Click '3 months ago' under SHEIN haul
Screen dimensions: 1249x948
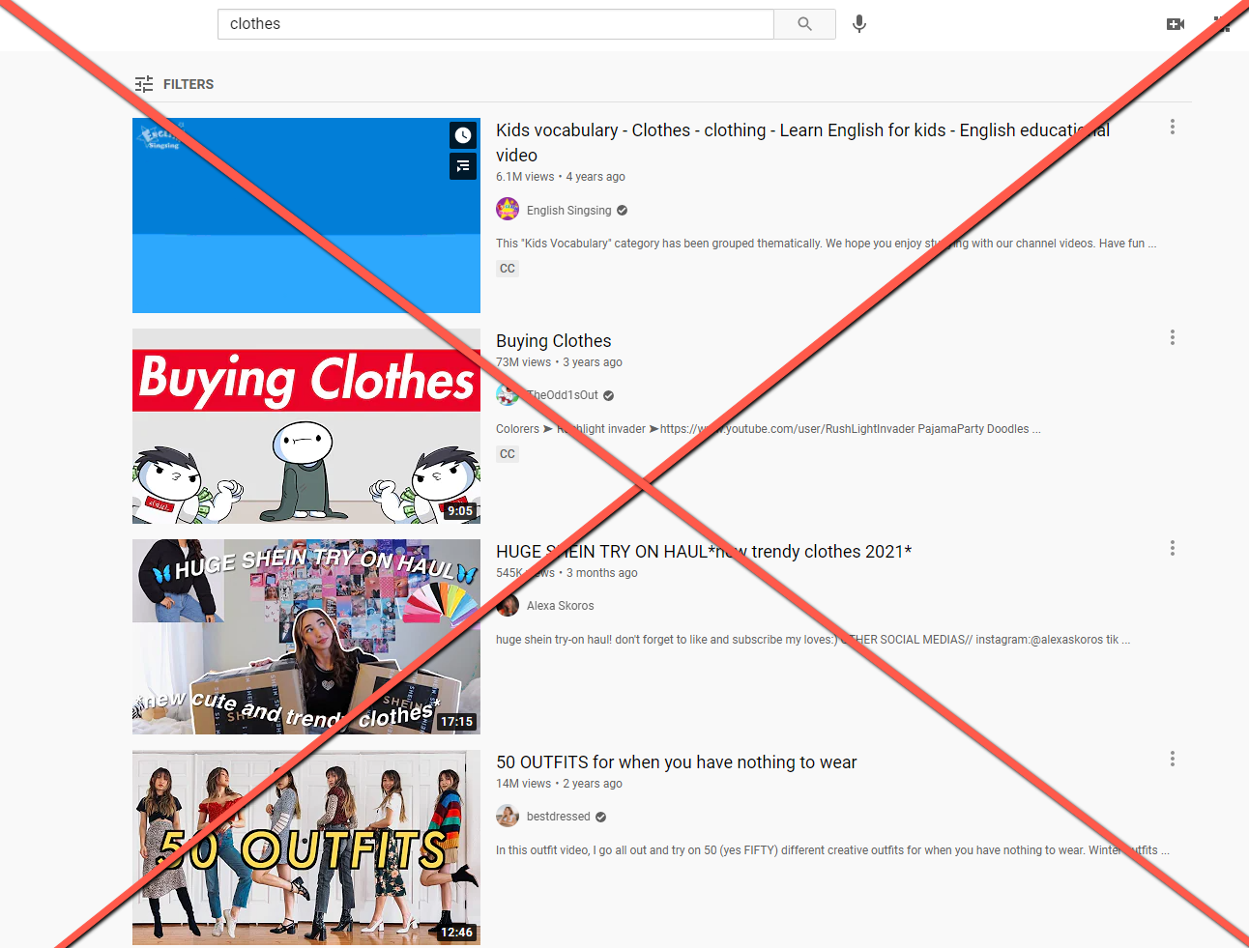tap(602, 573)
